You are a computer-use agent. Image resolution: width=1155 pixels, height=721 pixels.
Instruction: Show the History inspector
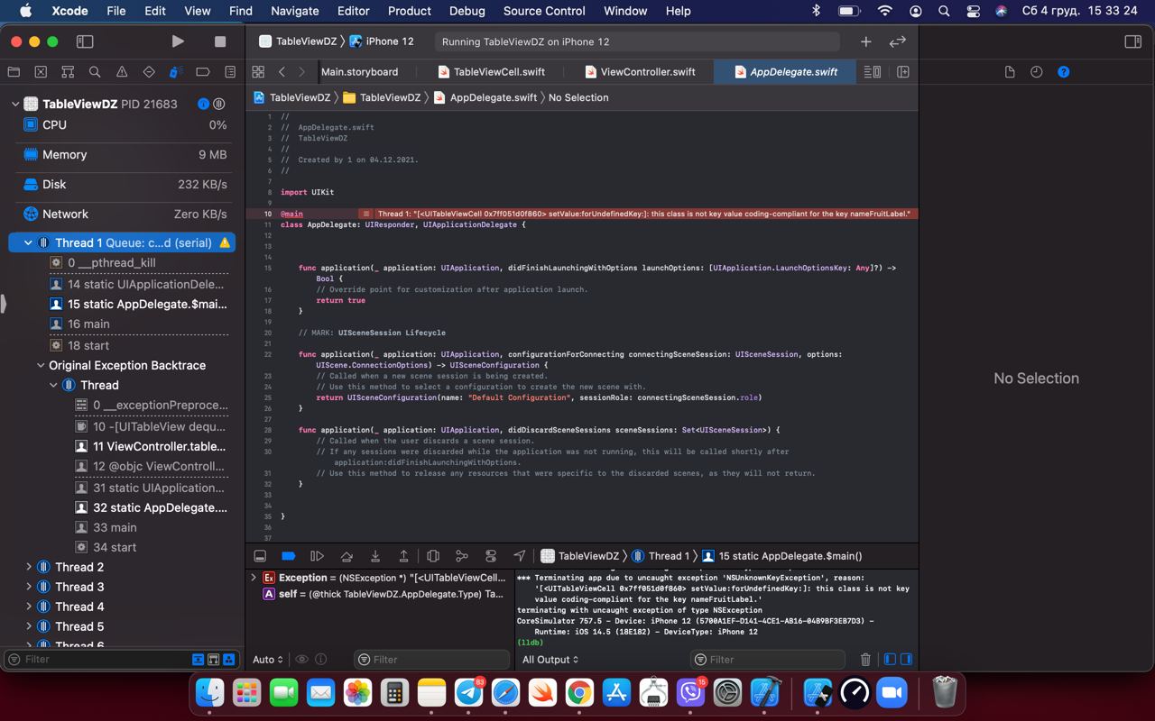[1036, 72]
